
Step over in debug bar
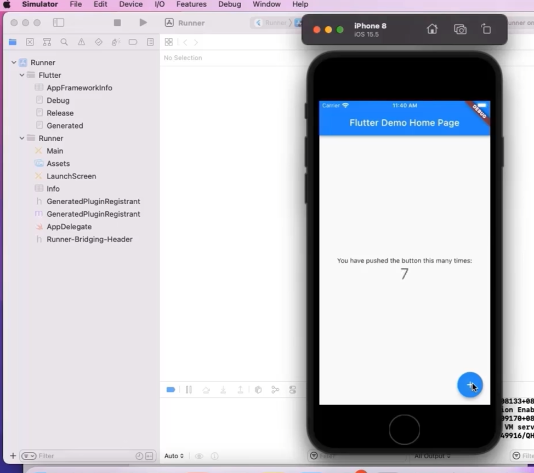[206, 390]
